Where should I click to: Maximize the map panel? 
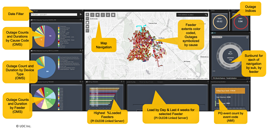(x=208, y=11)
